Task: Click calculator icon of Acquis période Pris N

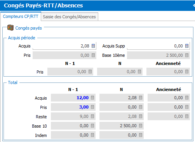Action: click(x=139, y=72)
